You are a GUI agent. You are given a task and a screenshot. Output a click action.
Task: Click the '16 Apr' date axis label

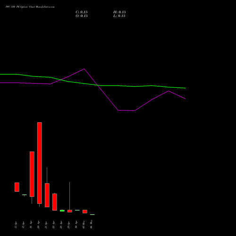coord(31,225)
